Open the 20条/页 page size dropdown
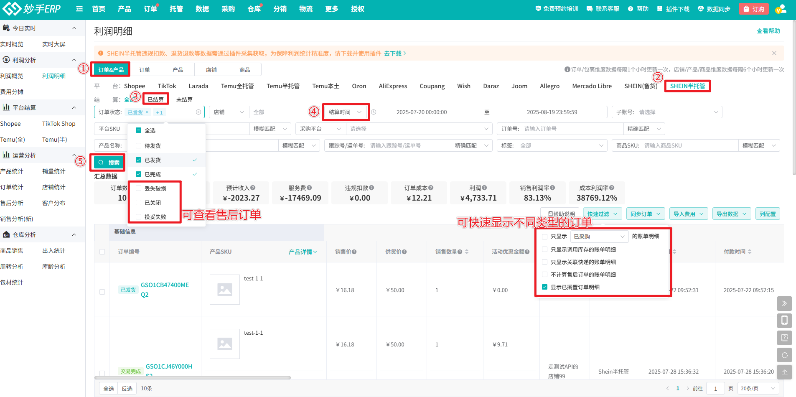The image size is (796, 397). [758, 388]
